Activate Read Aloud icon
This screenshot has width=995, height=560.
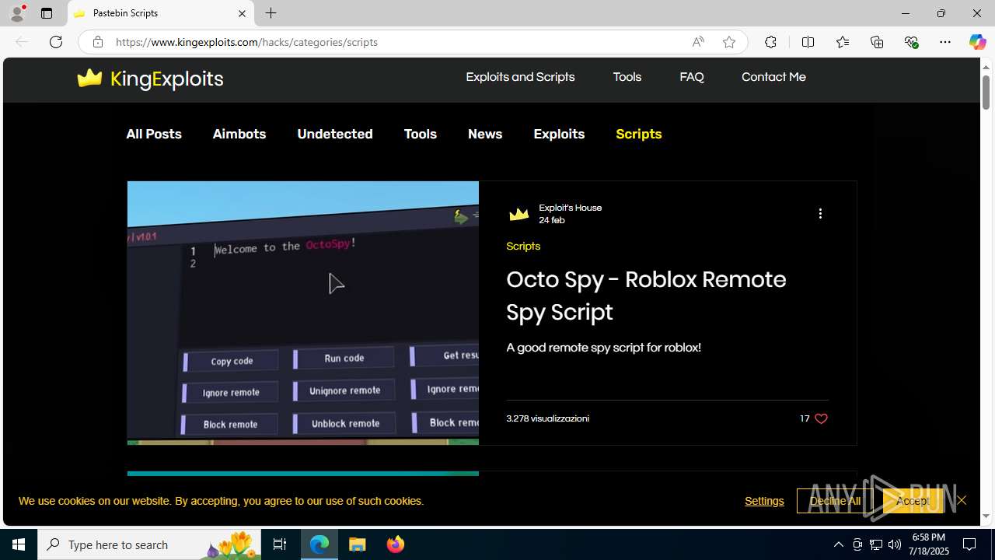[x=698, y=42]
